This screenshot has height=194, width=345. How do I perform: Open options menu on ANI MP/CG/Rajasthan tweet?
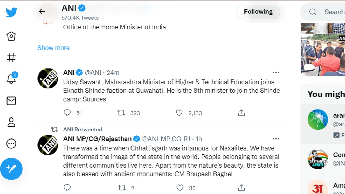[276, 138]
